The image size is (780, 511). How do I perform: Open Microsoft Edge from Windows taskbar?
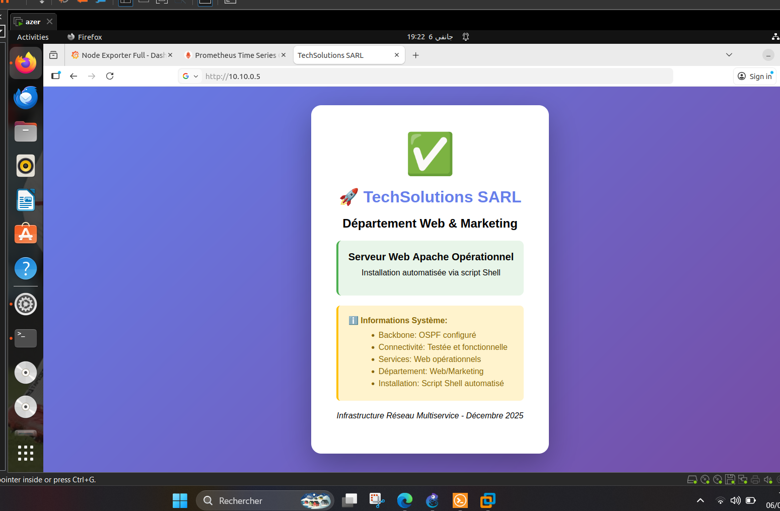click(404, 500)
